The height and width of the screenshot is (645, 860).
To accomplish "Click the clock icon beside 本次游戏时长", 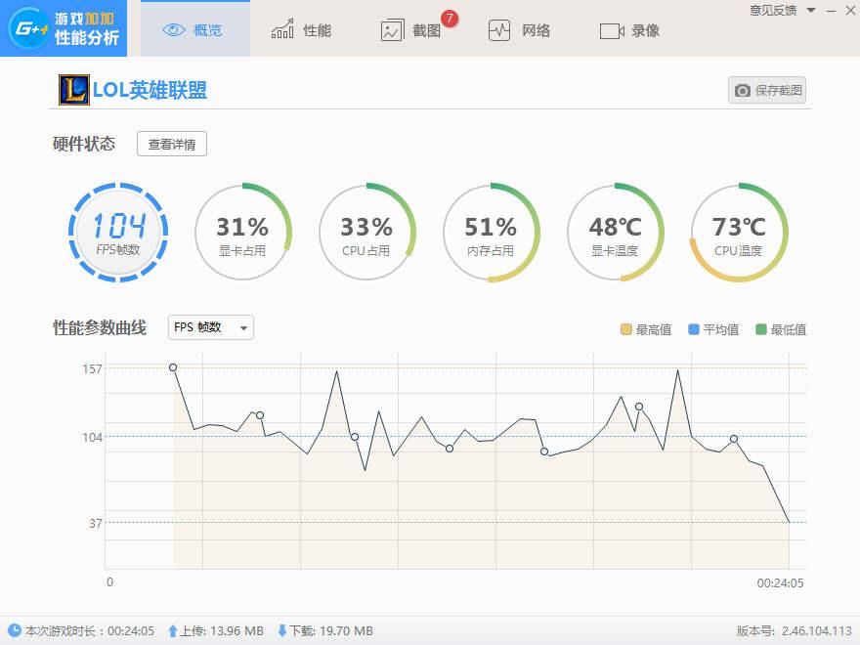I will pyautogui.click(x=15, y=630).
